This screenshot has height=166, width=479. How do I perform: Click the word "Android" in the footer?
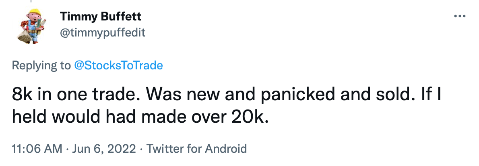(x=226, y=149)
